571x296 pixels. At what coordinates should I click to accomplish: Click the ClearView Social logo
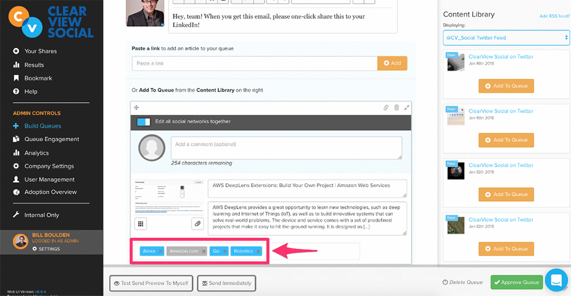tap(51, 22)
